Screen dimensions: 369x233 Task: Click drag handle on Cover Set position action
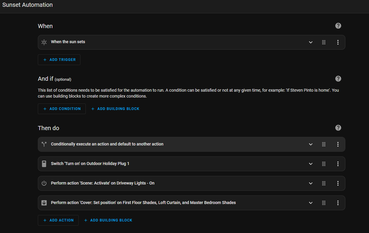tap(324, 203)
